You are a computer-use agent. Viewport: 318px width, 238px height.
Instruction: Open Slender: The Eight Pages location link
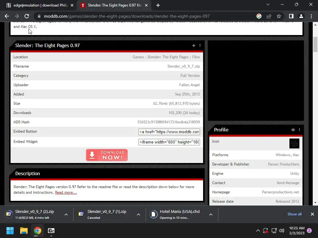point(168,57)
